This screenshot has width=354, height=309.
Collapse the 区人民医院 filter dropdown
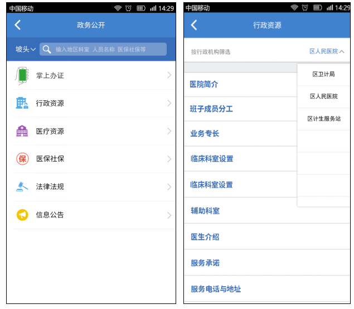[326, 51]
